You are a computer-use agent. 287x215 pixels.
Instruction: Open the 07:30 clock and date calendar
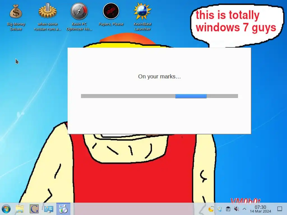click(x=260, y=209)
